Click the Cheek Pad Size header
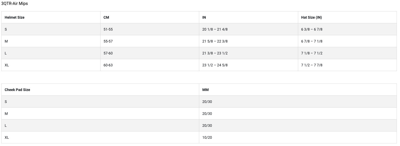Image resolution: width=400 pixels, height=146 pixels. click(x=17, y=90)
